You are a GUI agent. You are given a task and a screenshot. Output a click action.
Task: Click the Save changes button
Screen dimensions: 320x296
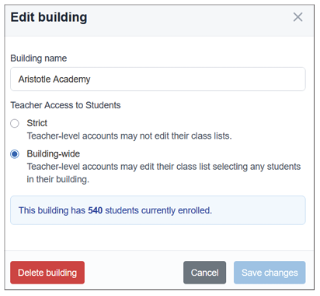click(270, 273)
